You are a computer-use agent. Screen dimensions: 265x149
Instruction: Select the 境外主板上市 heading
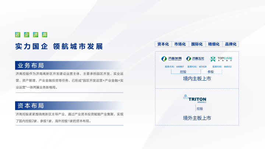pos(197,118)
